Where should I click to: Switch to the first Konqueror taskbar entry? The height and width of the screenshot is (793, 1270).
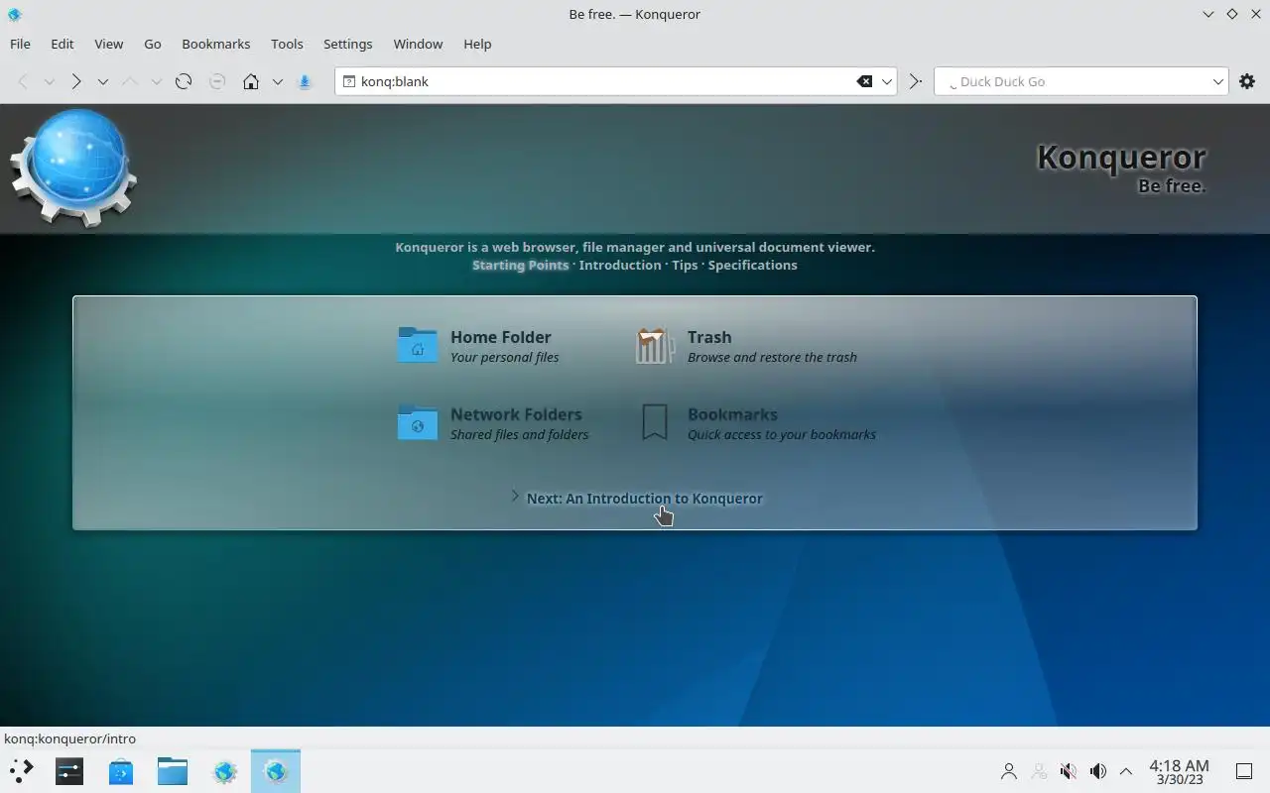[224, 770]
